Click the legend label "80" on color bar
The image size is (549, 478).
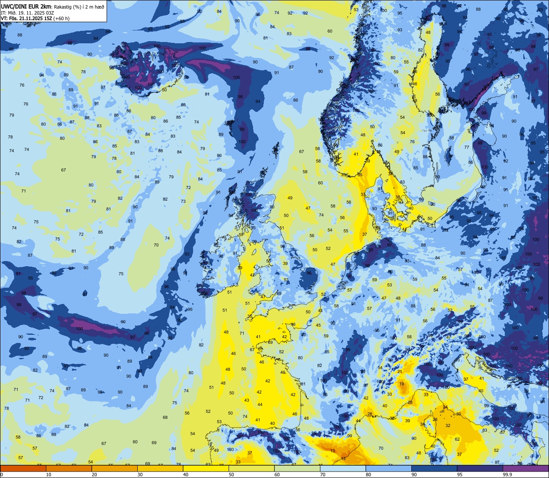[x=368, y=475]
